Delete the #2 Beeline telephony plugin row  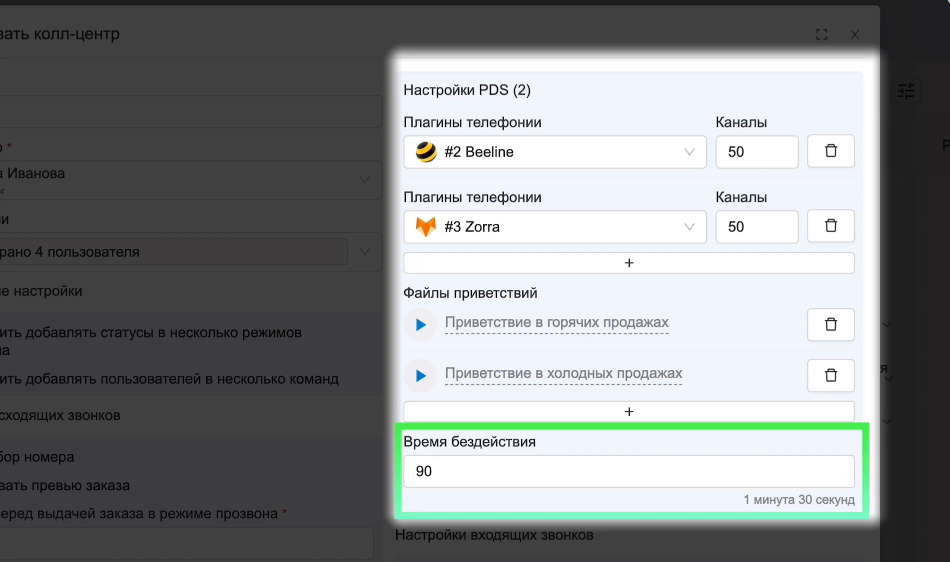click(x=831, y=151)
